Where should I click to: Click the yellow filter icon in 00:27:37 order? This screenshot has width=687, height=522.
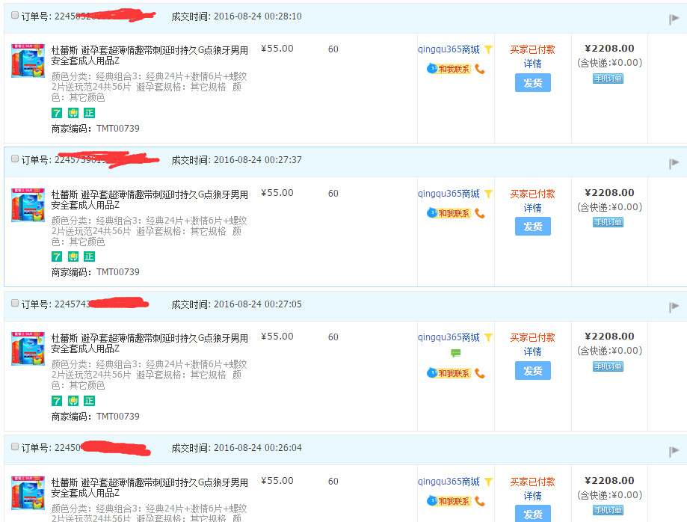[x=488, y=194]
